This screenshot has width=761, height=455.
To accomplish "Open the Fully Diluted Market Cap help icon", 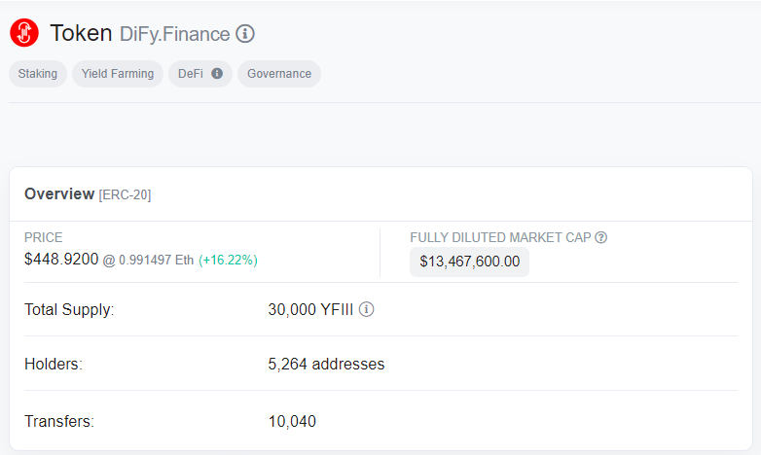I will tap(600, 237).
